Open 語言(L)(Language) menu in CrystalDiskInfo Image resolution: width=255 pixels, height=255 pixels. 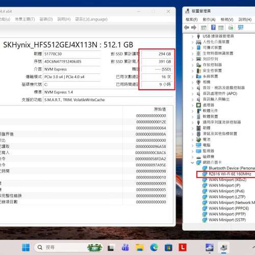pos(91,19)
